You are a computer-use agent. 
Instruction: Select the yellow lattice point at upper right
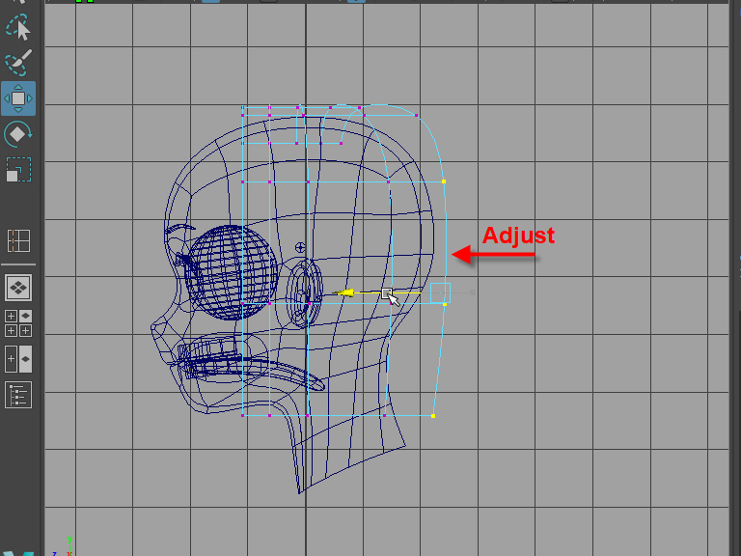(444, 181)
